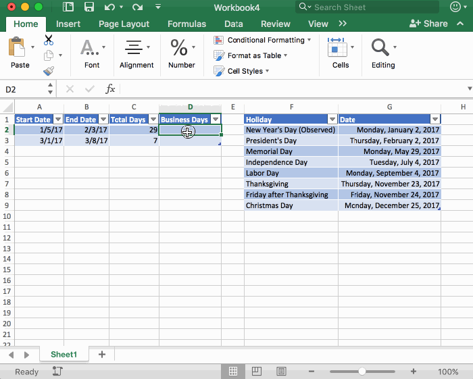This screenshot has width=473, height=379.
Task: Click the Cells group icon
Action: point(337,47)
